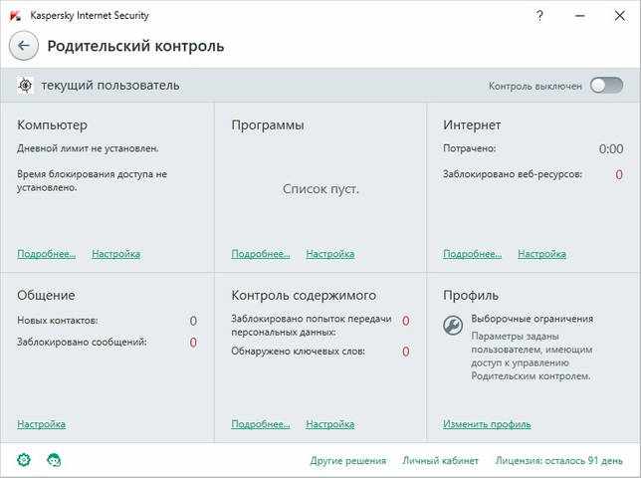641x478 pixels.
Task: Click Дневной лимит не установлен text
Action: click(88, 148)
